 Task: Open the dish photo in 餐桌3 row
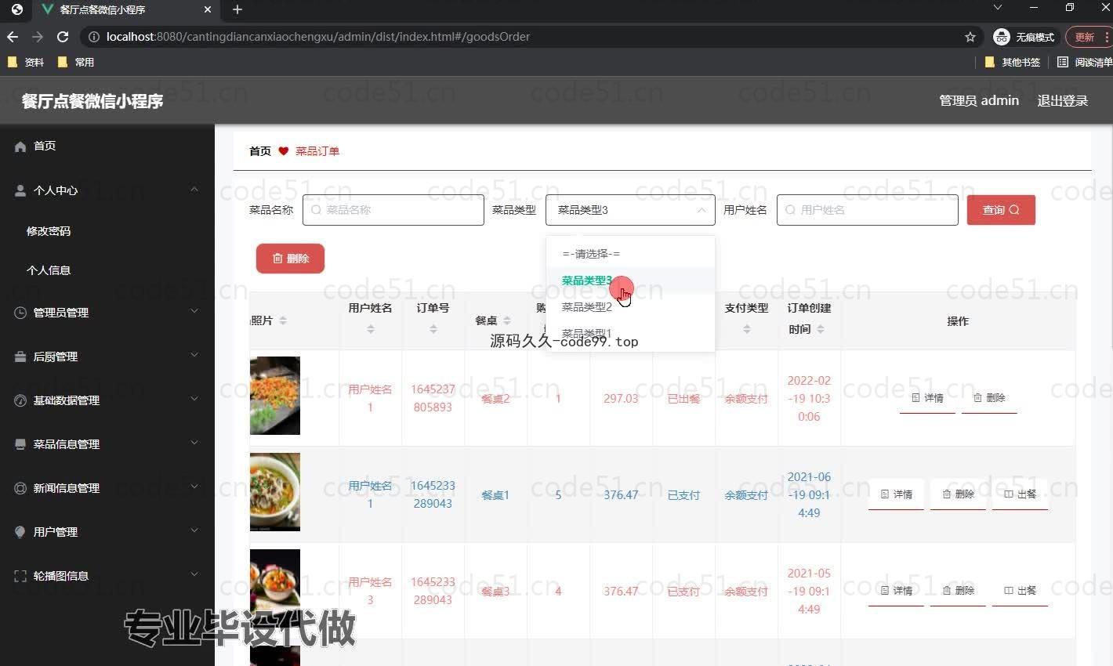275,588
